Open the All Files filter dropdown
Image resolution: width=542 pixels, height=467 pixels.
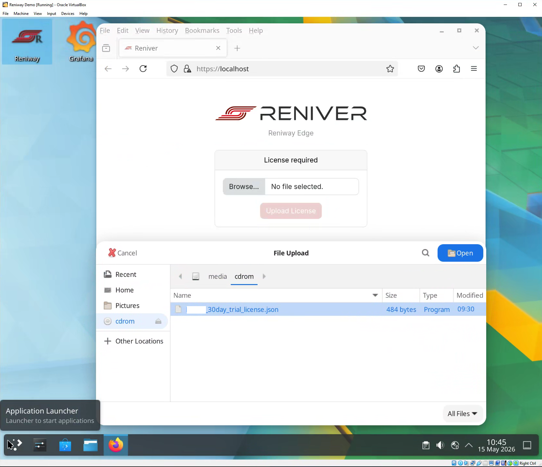click(463, 413)
